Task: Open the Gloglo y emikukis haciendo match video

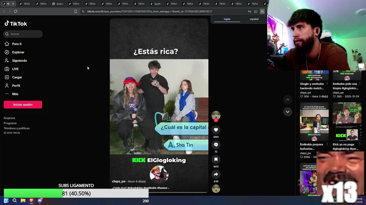Action: pos(314,75)
